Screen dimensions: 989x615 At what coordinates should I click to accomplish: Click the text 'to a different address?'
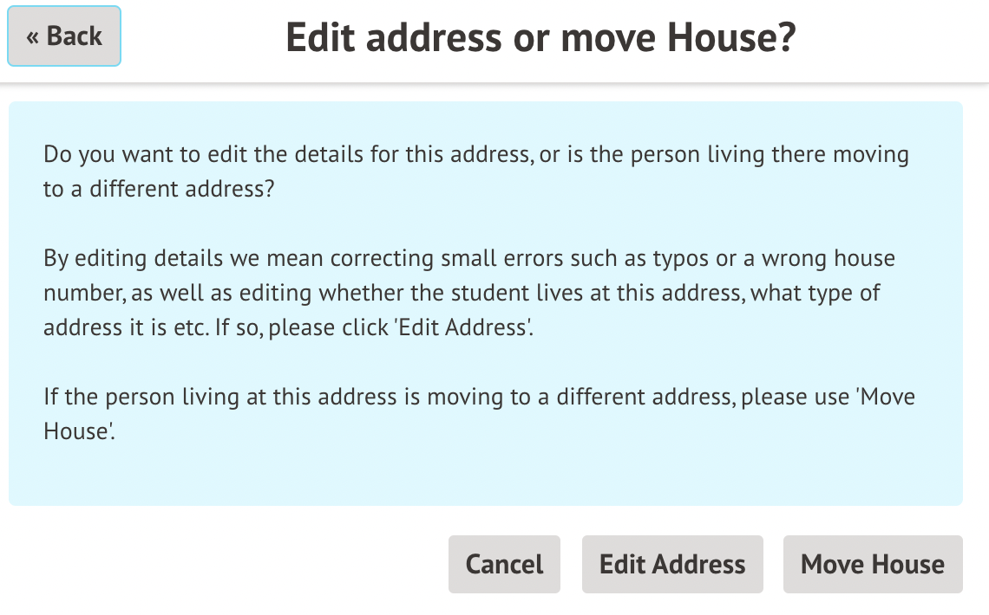[159, 189]
